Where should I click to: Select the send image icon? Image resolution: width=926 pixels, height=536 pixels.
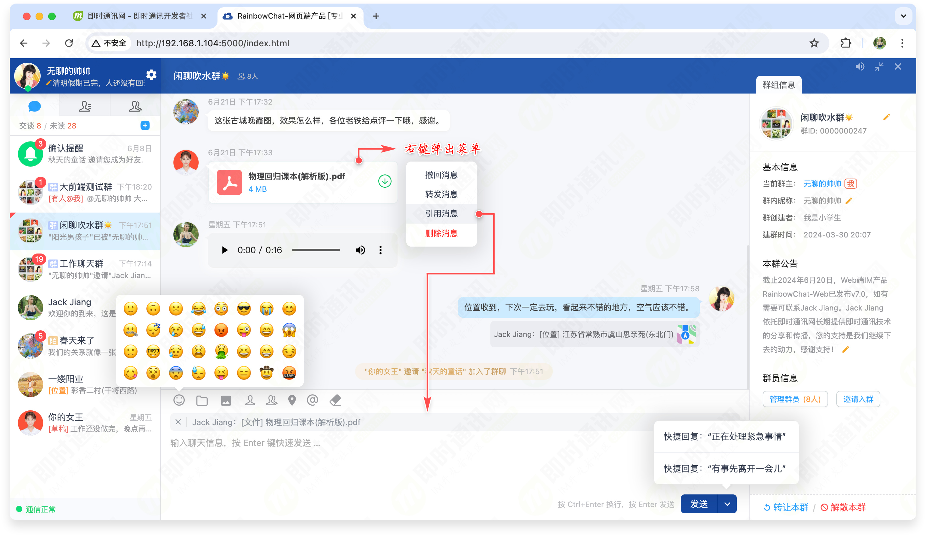point(226,400)
